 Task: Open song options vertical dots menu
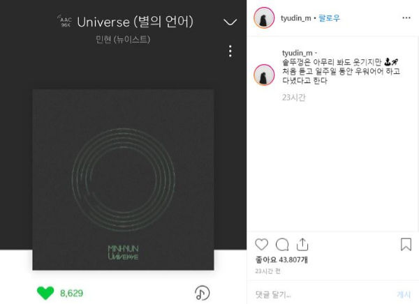click(x=230, y=51)
